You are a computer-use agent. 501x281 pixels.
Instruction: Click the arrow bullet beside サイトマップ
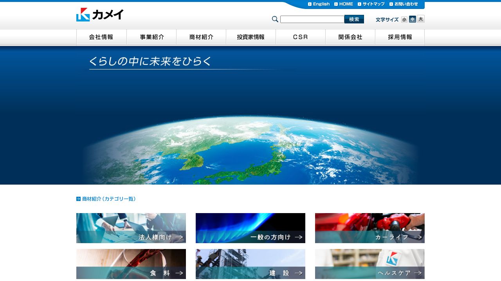359,4
